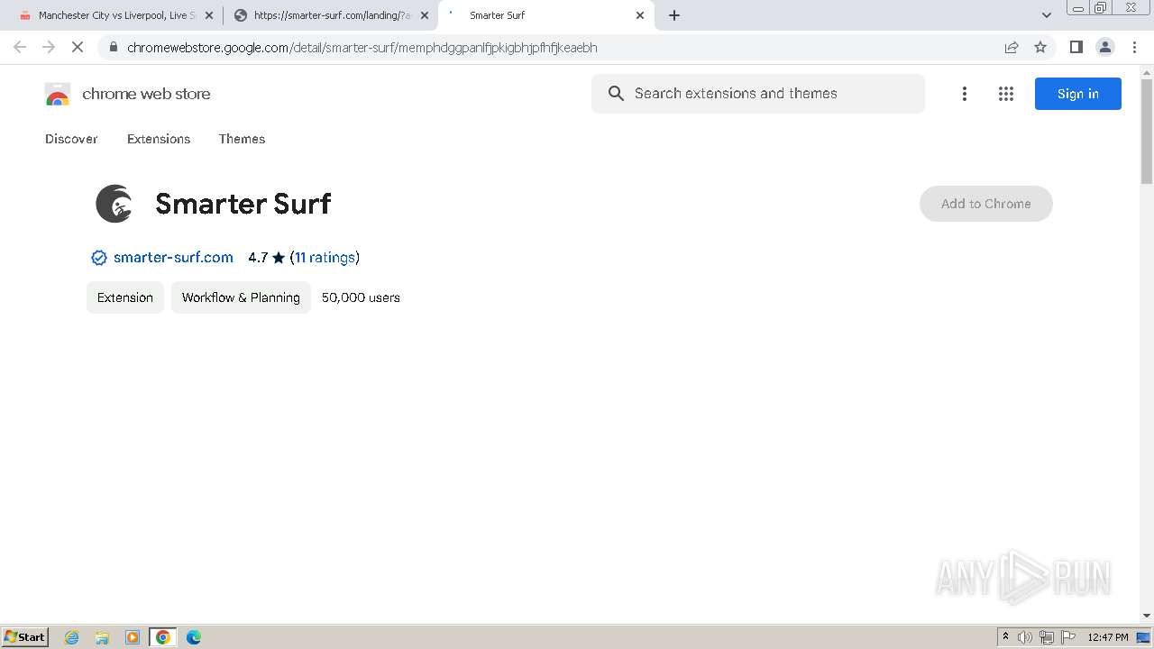Image resolution: width=1154 pixels, height=649 pixels.
Task: Click the Add to Chrome button
Action: [986, 204]
